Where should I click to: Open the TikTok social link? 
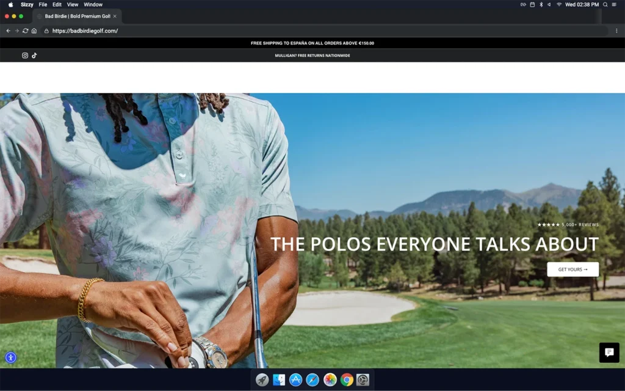[34, 56]
